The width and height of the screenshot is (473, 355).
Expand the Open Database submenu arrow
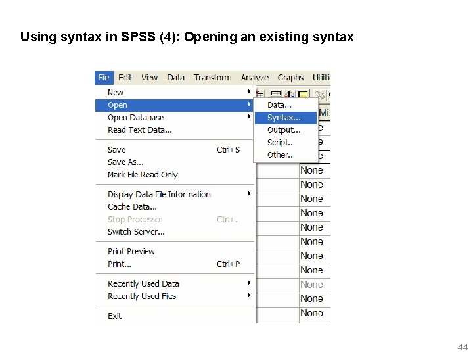(x=249, y=116)
